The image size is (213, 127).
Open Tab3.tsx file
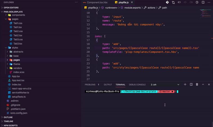pos(18,43)
